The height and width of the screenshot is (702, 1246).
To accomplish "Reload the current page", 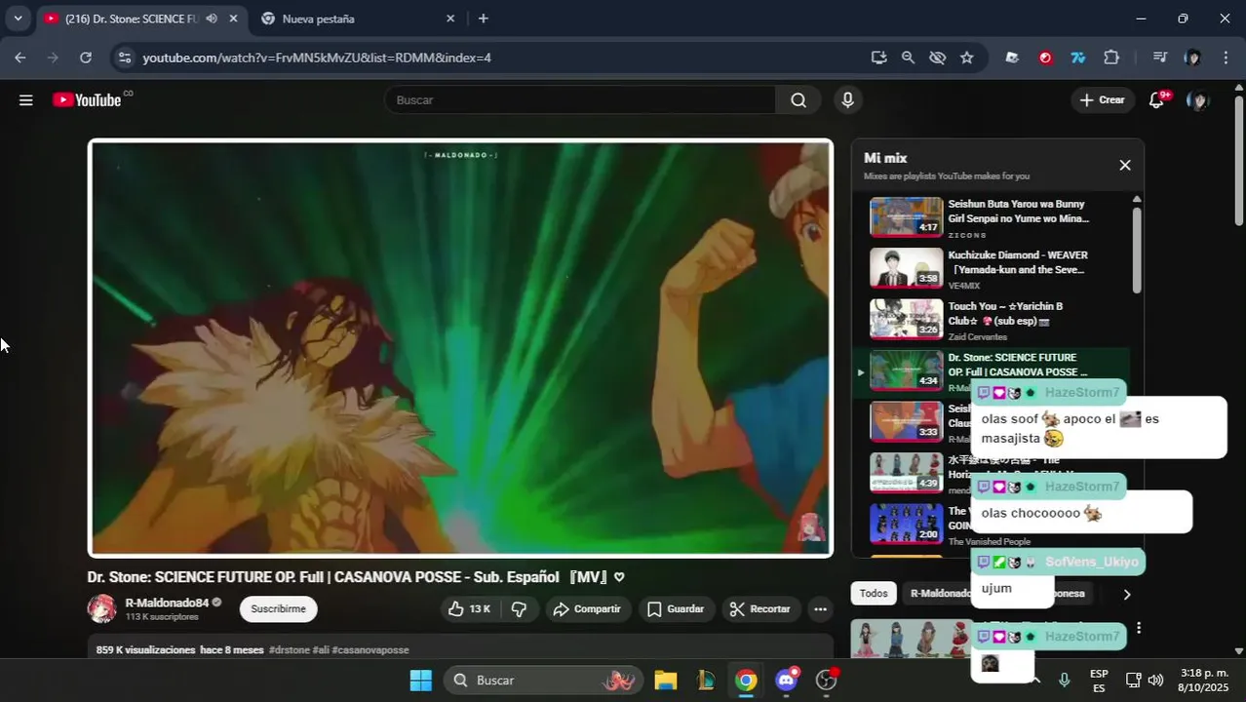I will [86, 58].
